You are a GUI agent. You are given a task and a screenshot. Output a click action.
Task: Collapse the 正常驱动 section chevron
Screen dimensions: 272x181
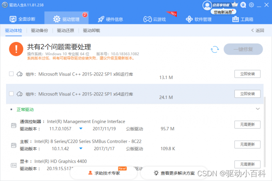click(x=258, y=109)
